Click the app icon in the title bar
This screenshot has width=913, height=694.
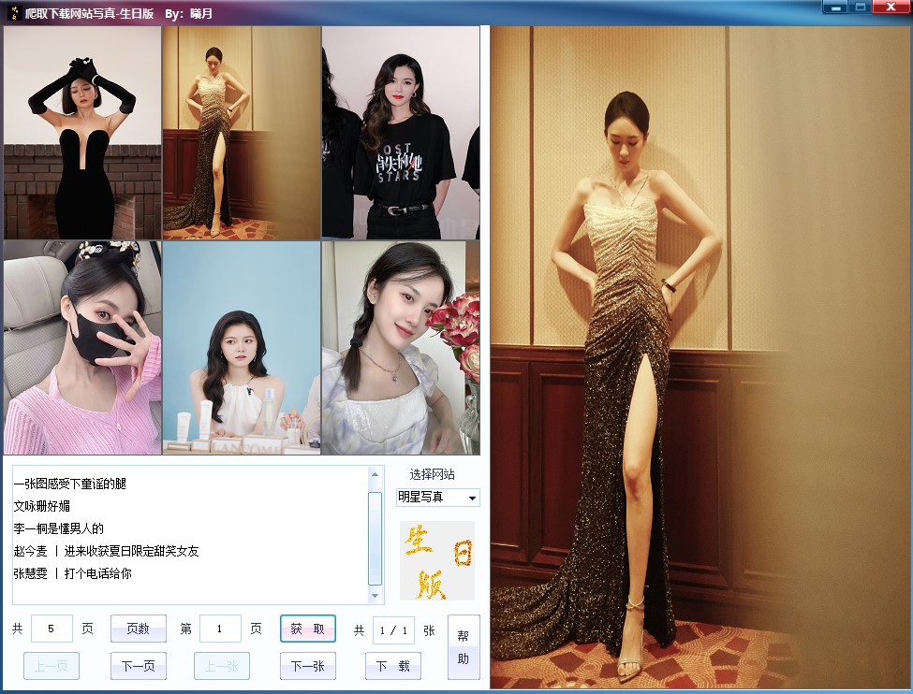click(x=14, y=13)
